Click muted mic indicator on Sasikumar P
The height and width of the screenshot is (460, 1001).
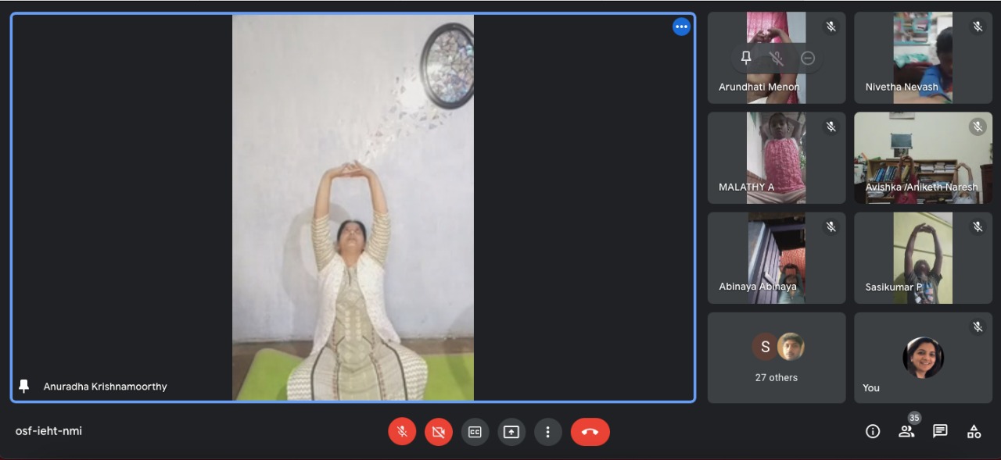(978, 226)
